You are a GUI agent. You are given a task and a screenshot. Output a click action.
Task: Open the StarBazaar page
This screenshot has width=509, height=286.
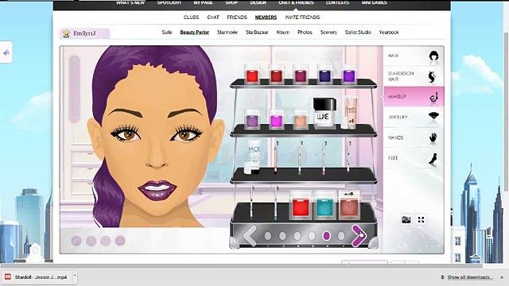point(257,33)
